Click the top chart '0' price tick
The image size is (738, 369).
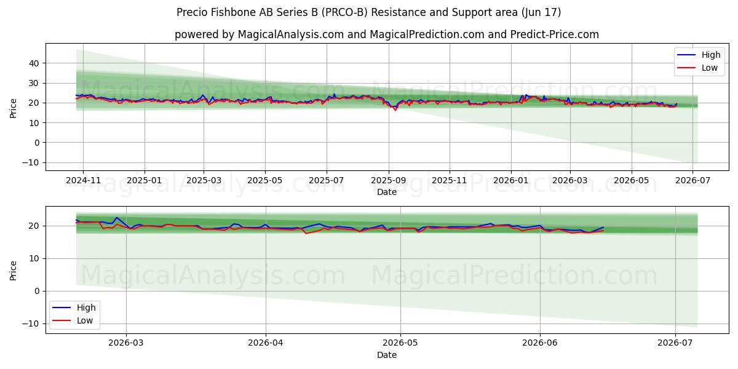(37, 143)
